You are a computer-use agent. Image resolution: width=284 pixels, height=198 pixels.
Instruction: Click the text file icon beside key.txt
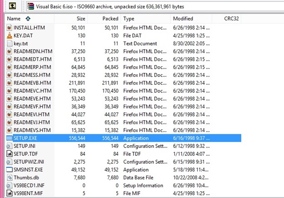tap(9, 44)
